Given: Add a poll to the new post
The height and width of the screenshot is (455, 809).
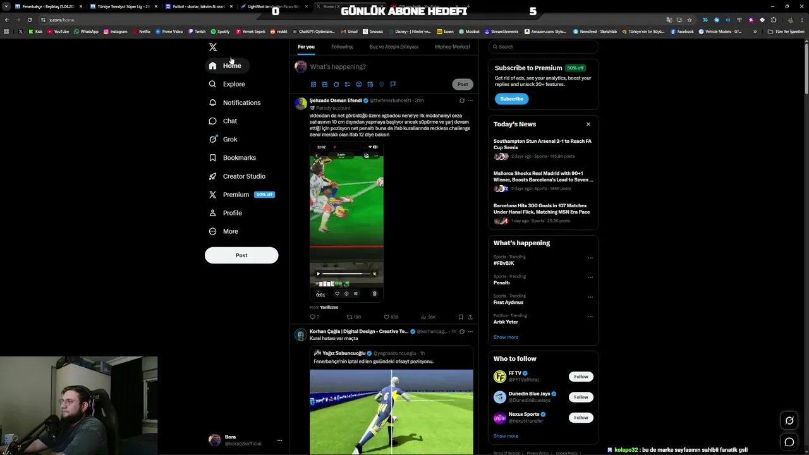Looking at the screenshot, I should (348, 84).
